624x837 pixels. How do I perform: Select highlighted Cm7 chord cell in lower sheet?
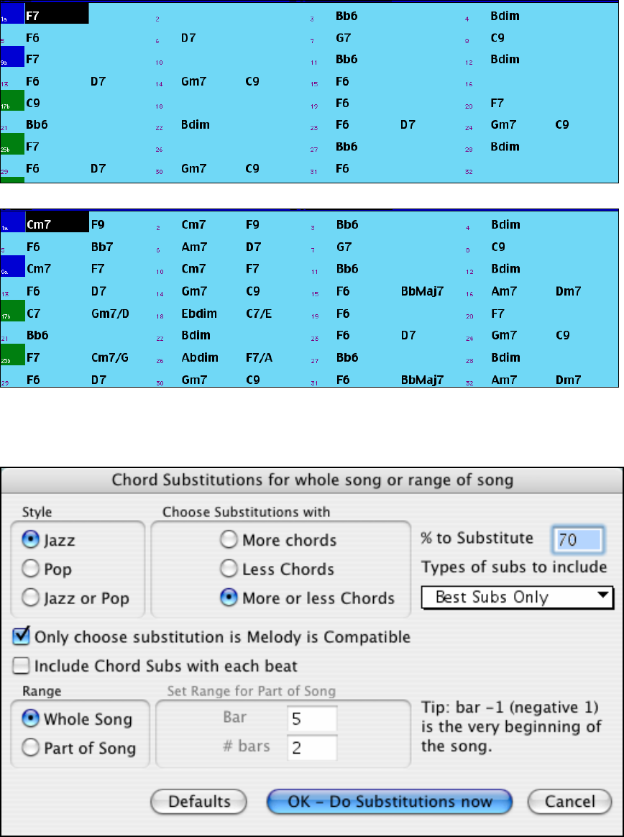(57, 224)
